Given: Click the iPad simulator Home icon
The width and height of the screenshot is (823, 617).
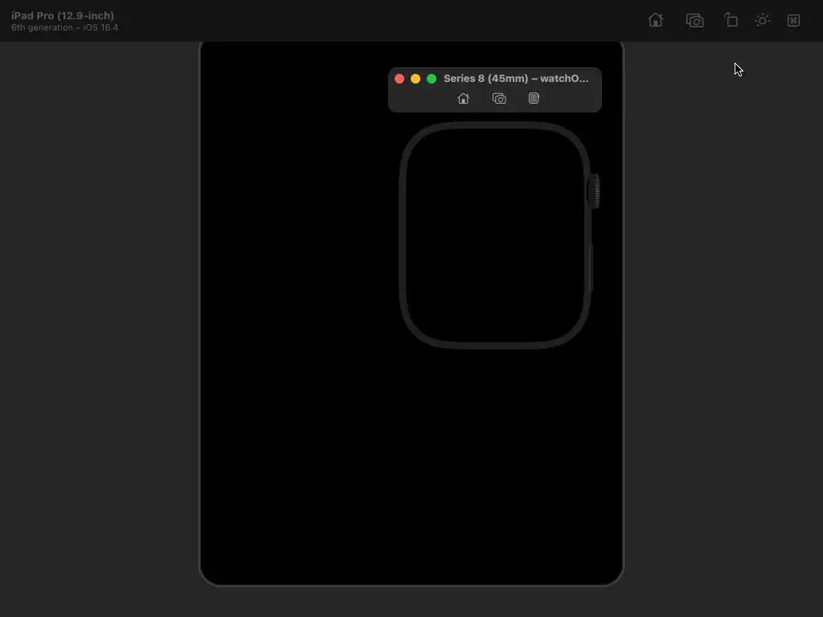Looking at the screenshot, I should pos(656,20).
